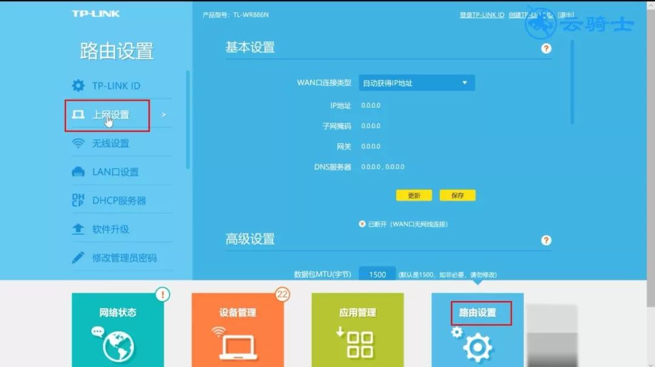
Task: Click the TP-LINK ID gear icon
Action: (x=78, y=86)
